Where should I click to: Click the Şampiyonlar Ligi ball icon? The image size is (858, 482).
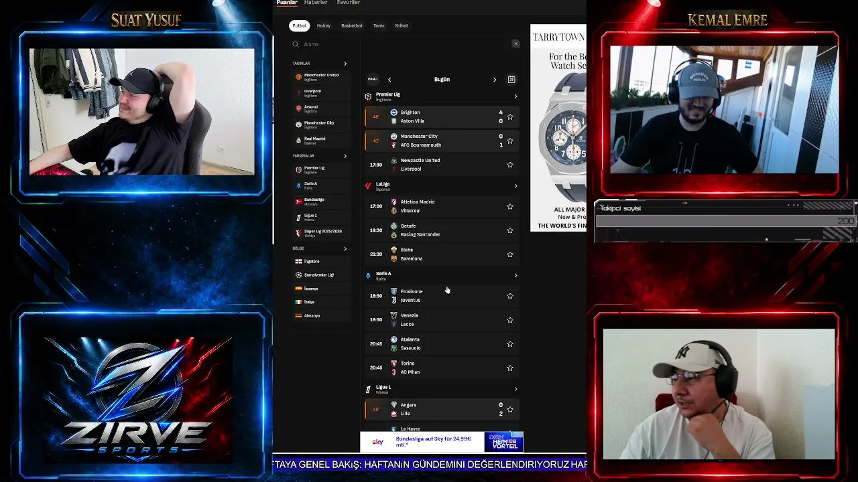298,275
